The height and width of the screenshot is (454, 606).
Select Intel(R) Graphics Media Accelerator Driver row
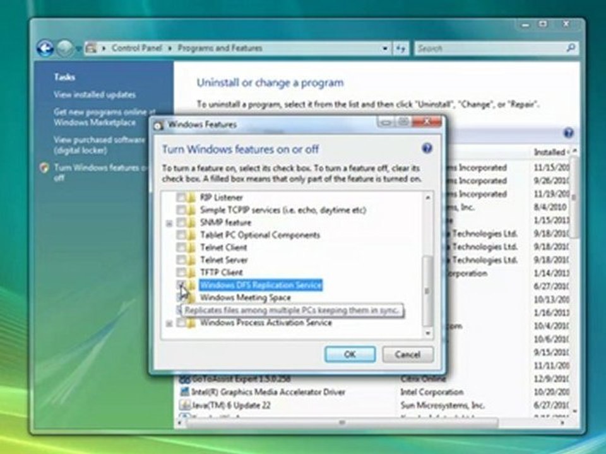tap(268, 392)
